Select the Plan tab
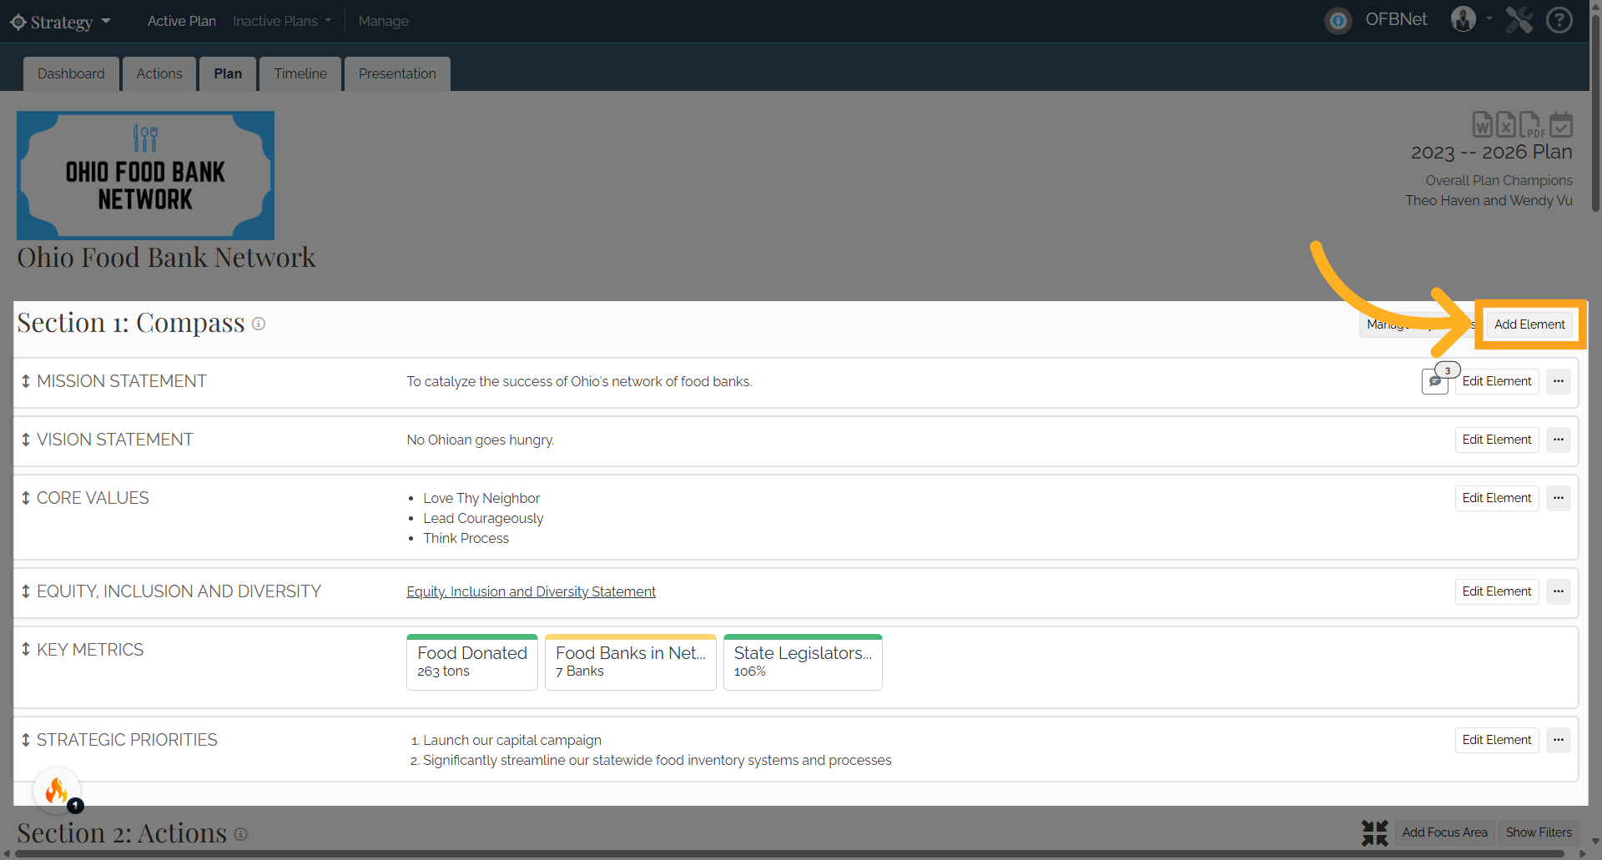 coord(228,73)
